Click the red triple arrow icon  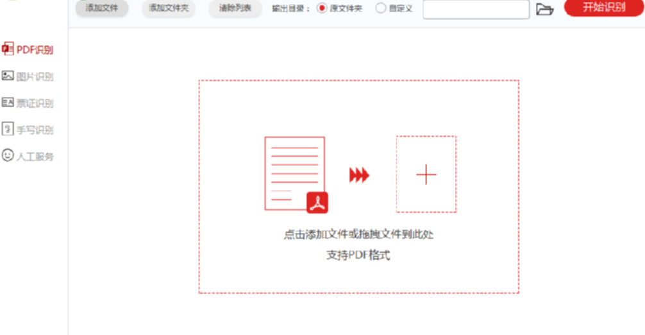[359, 175]
